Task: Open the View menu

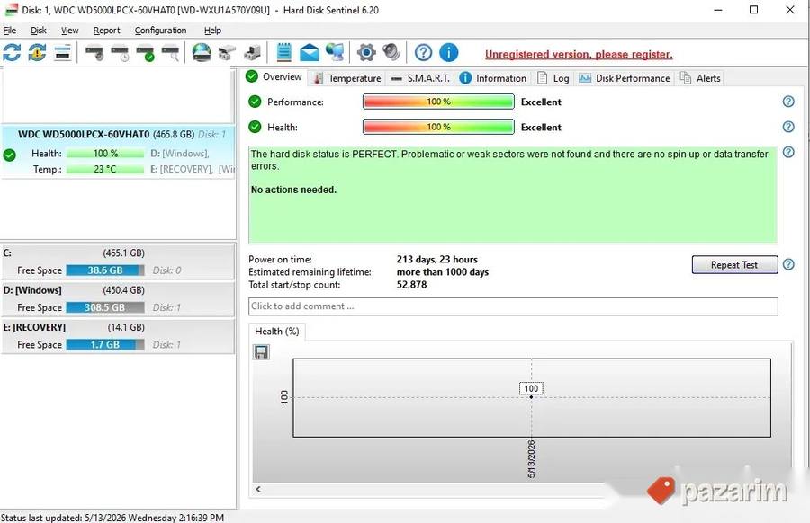Action: [x=69, y=31]
